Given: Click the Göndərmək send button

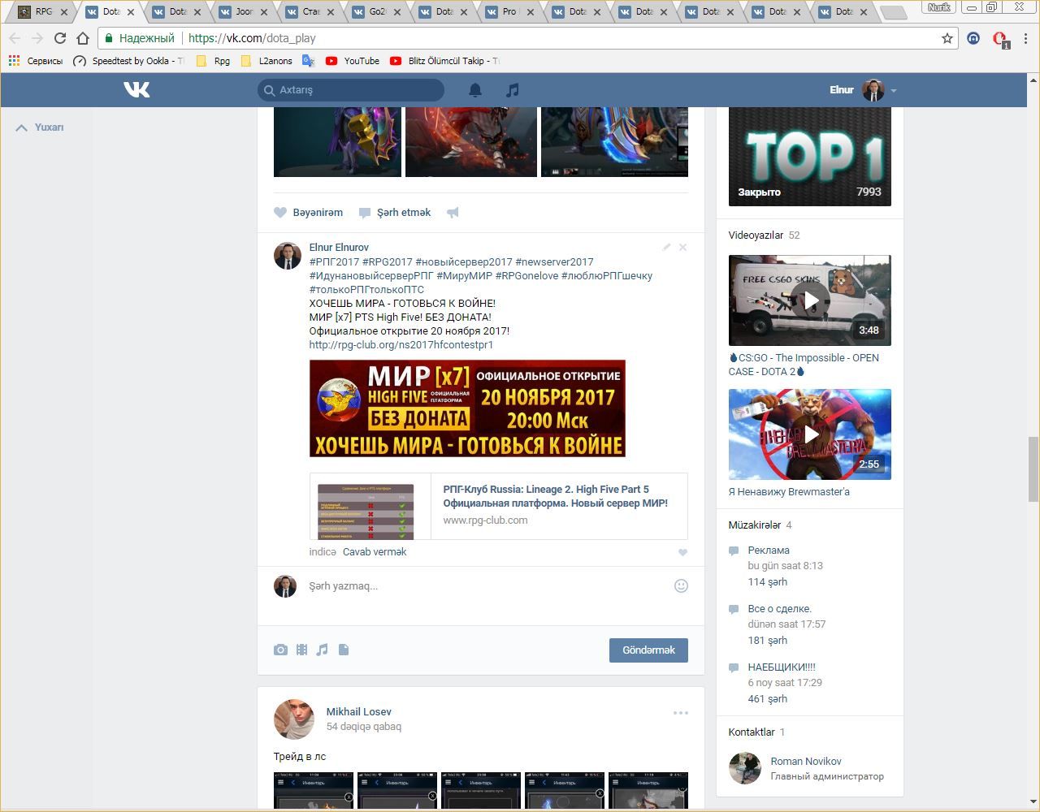Looking at the screenshot, I should (648, 650).
